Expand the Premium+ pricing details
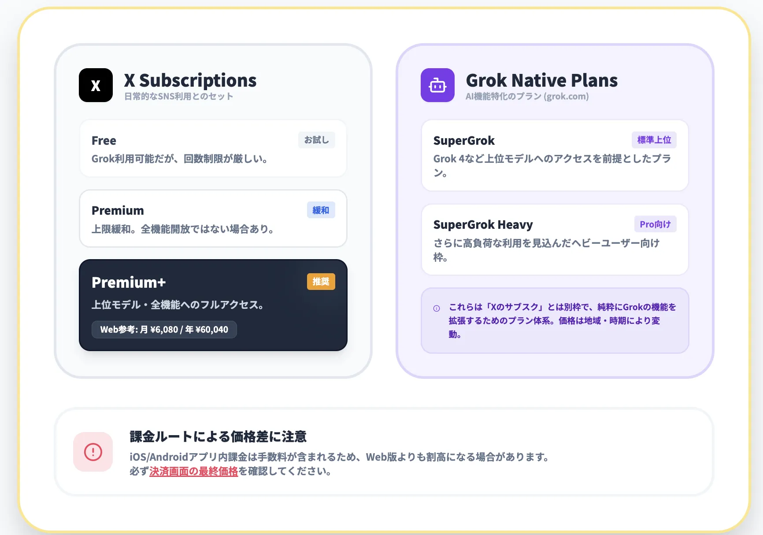 [x=164, y=329]
